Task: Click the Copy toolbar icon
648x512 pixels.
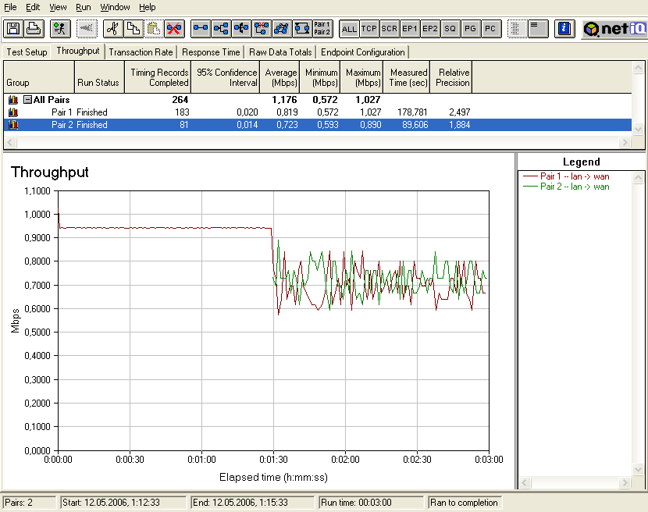Action: pyautogui.click(x=134, y=29)
